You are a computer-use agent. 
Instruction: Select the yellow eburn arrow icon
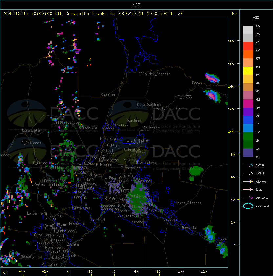point(248,182)
